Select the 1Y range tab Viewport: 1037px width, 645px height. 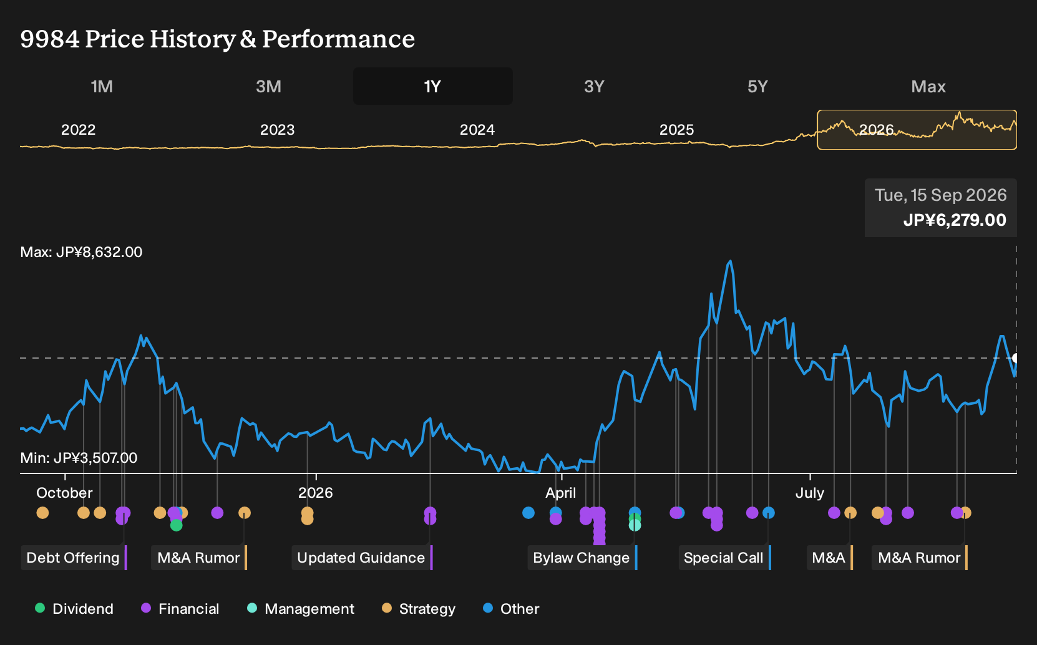point(432,86)
